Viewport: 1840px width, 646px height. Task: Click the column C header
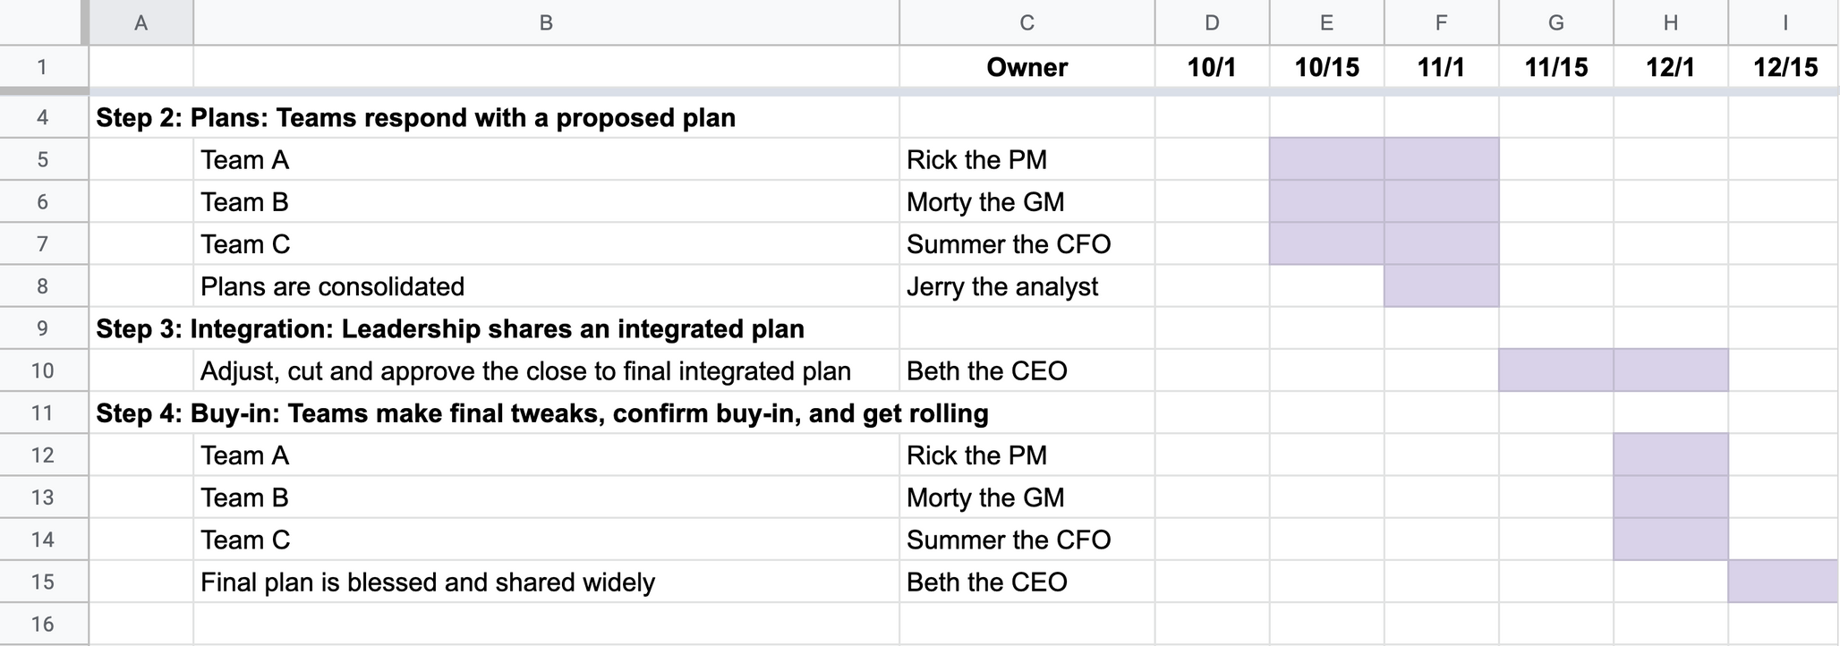pyautogui.click(x=1026, y=23)
